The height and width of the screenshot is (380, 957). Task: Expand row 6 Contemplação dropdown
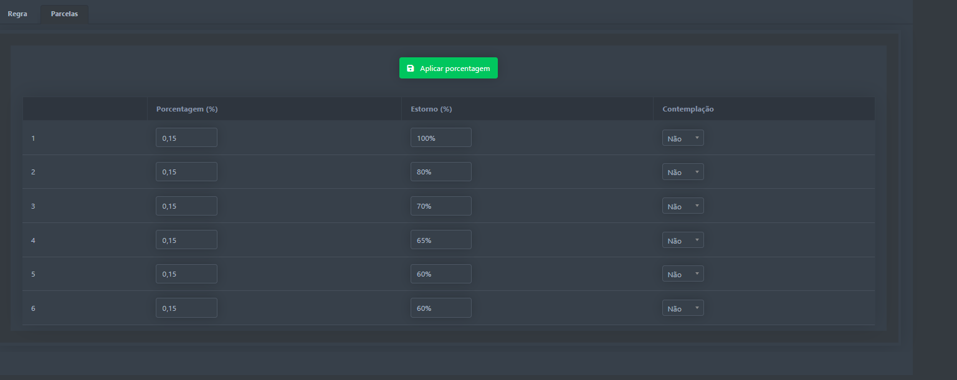[x=683, y=308]
